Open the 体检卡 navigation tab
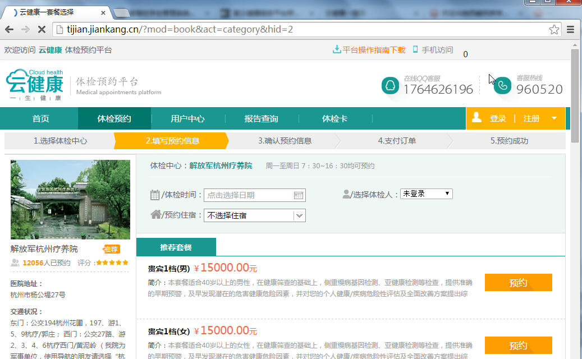This screenshot has height=359, width=582. pos(335,119)
